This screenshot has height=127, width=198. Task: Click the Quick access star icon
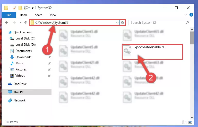pyautogui.click(x=10, y=32)
